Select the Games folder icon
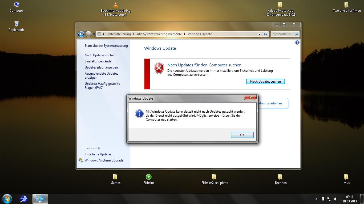The image size is (364, 204). 115,179
